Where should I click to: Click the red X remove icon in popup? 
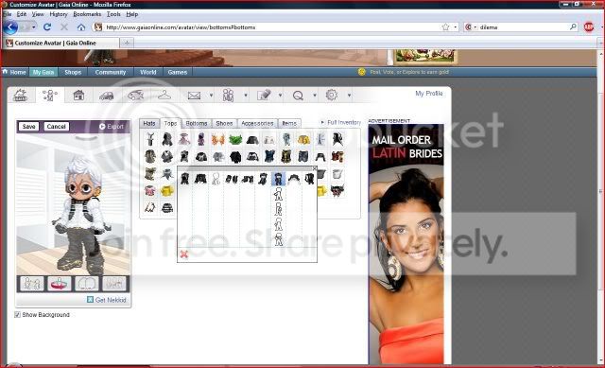184,254
